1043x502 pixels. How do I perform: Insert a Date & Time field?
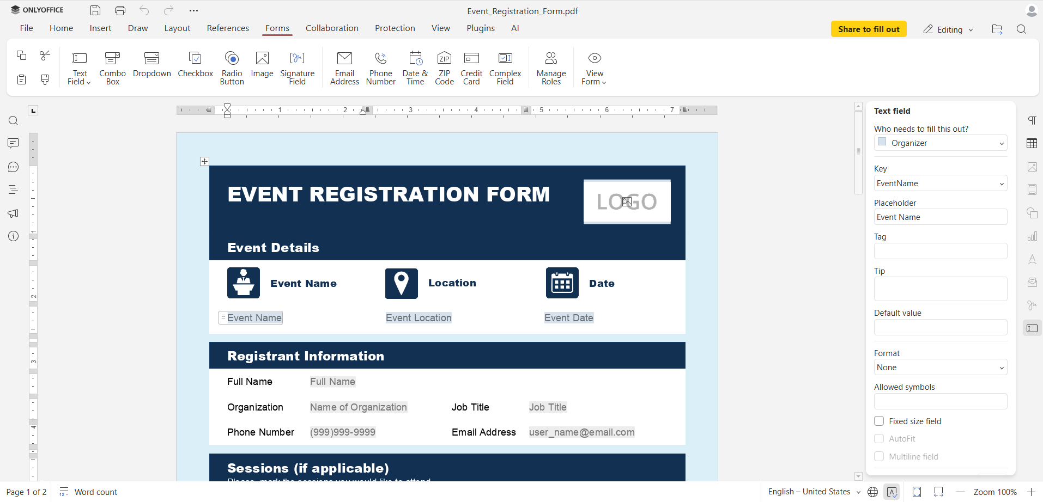pyautogui.click(x=415, y=68)
